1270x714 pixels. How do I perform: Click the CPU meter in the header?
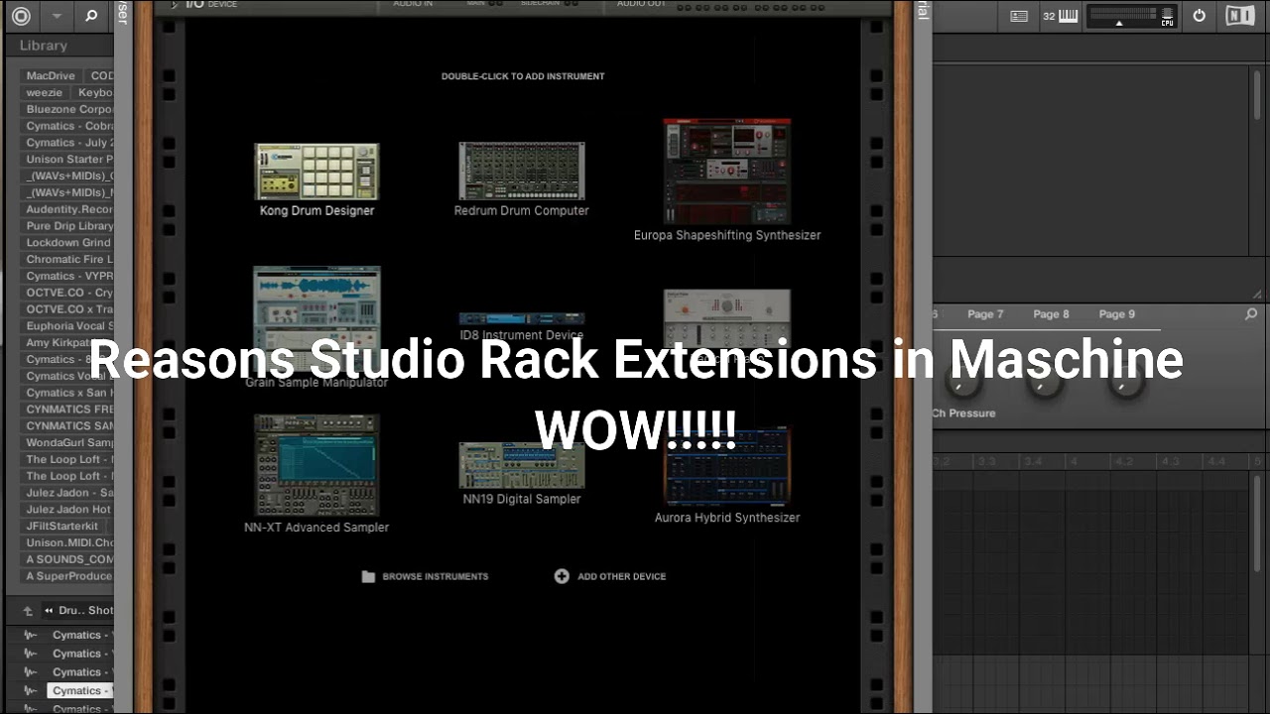(x=1131, y=16)
